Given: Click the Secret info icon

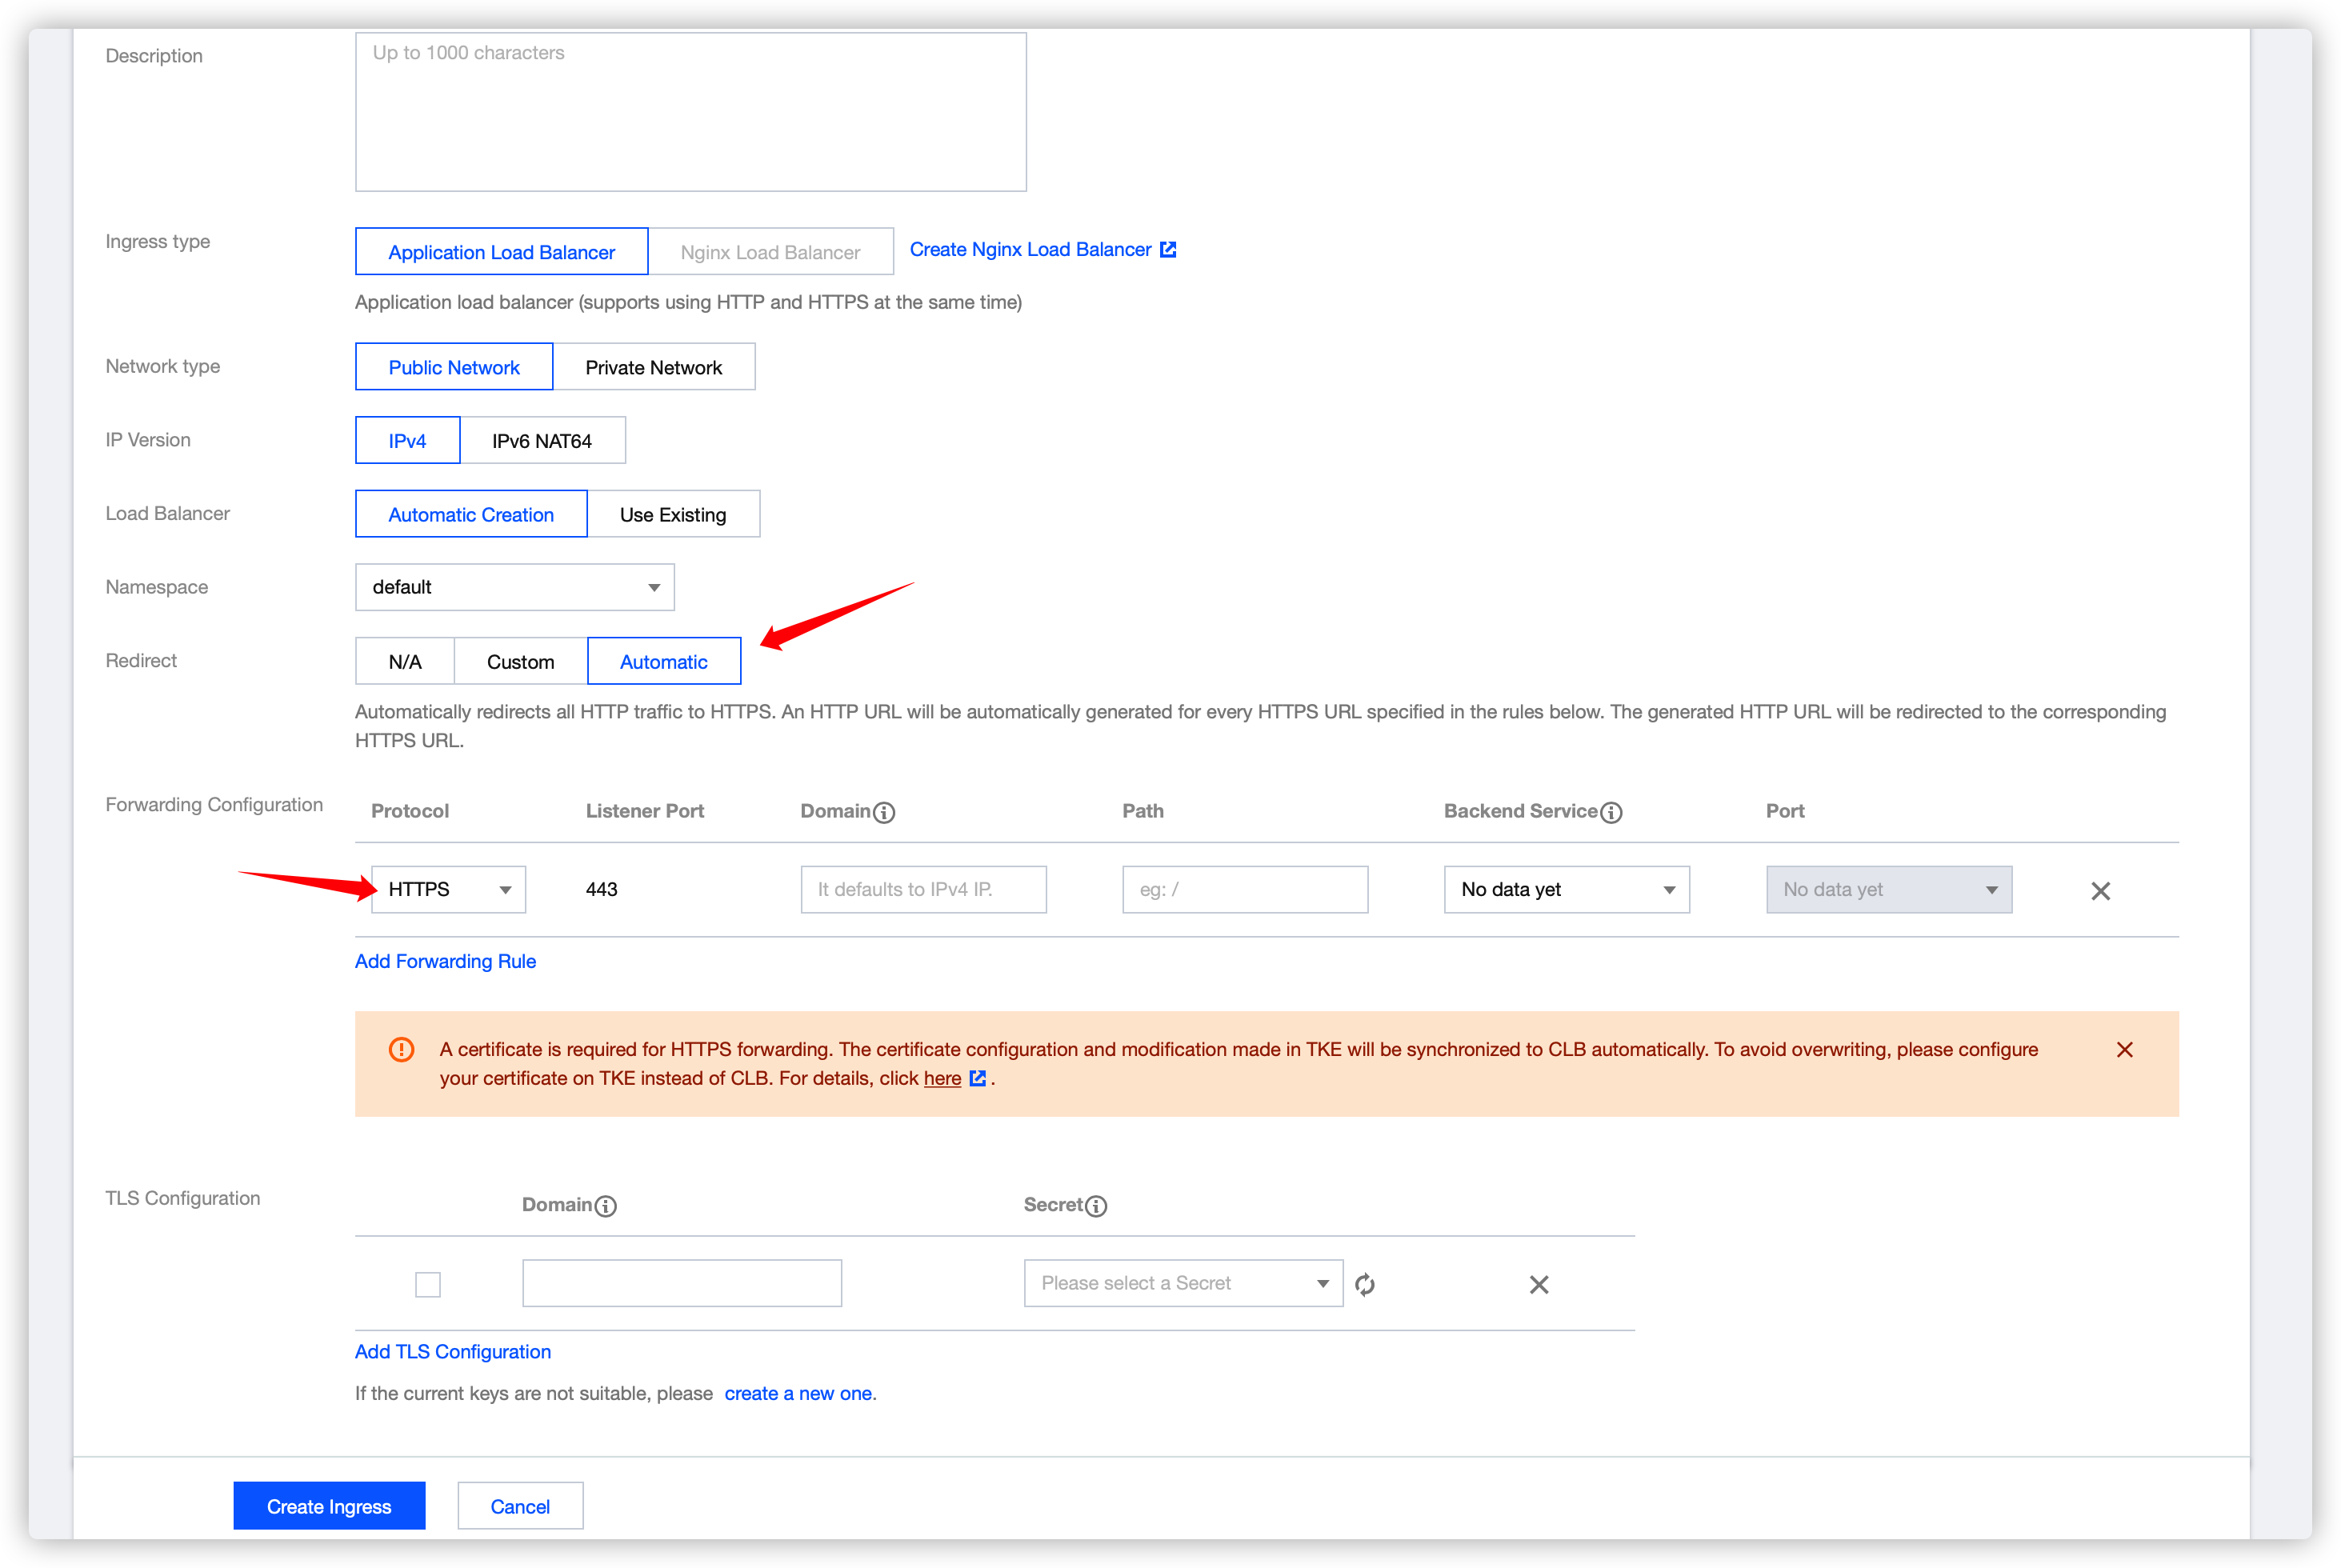Looking at the screenshot, I should coord(1096,1206).
